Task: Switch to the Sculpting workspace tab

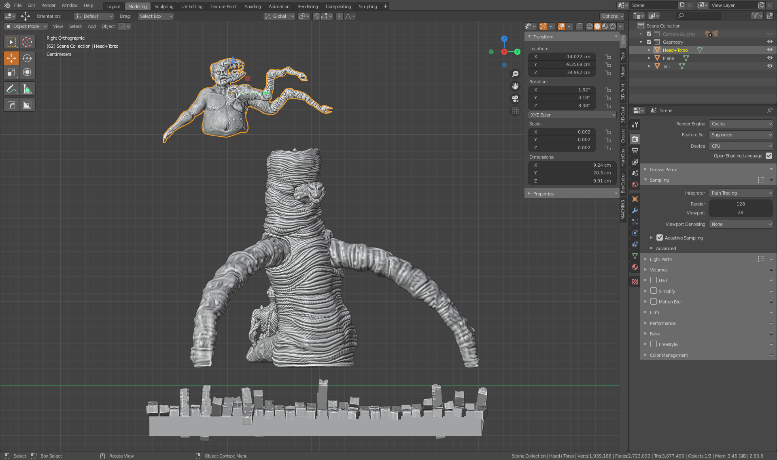Action: pos(163,6)
